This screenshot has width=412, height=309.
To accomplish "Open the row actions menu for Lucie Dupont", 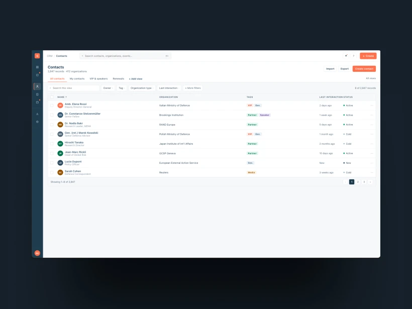I will click(372, 163).
